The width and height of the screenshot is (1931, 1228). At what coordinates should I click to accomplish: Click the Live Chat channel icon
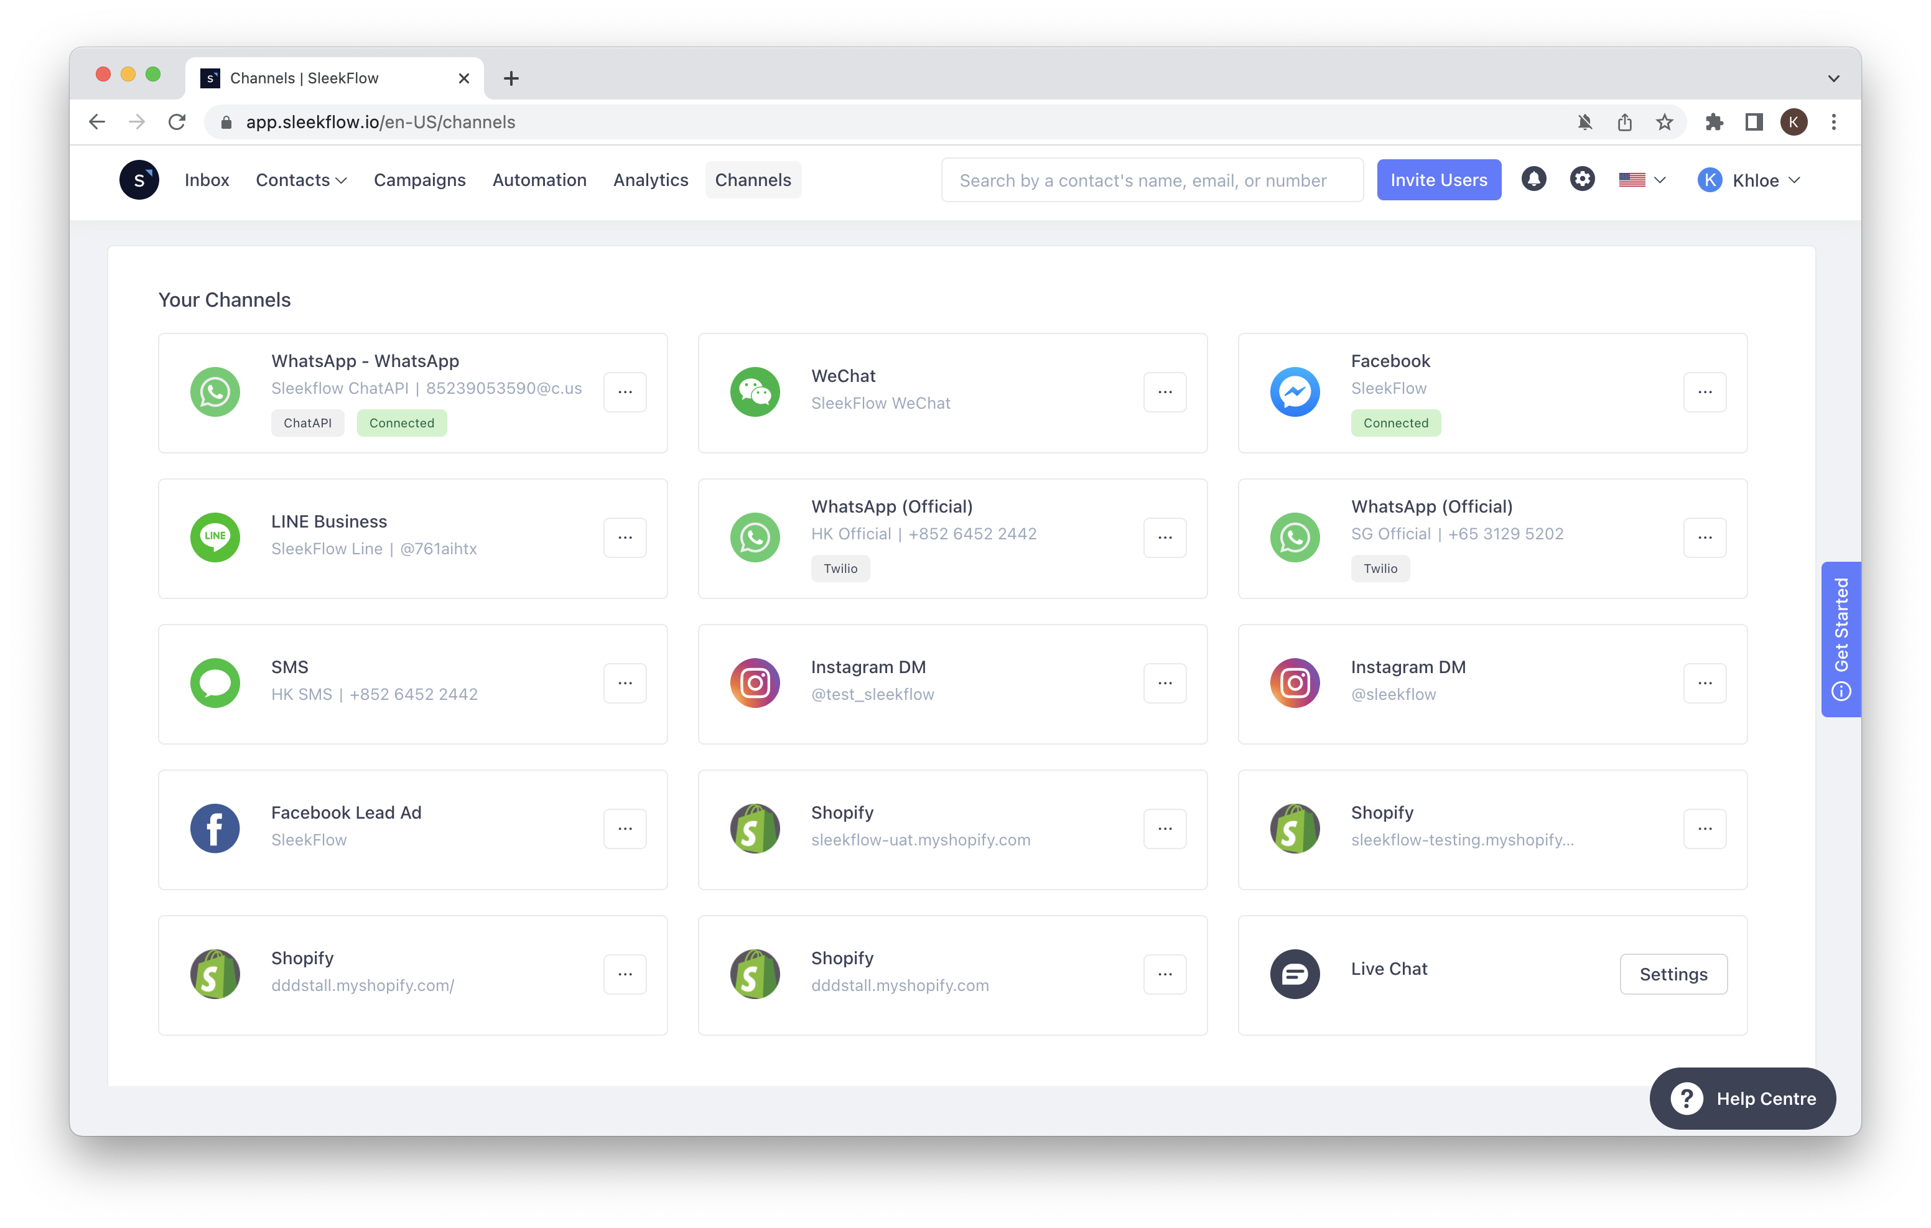click(x=1295, y=970)
